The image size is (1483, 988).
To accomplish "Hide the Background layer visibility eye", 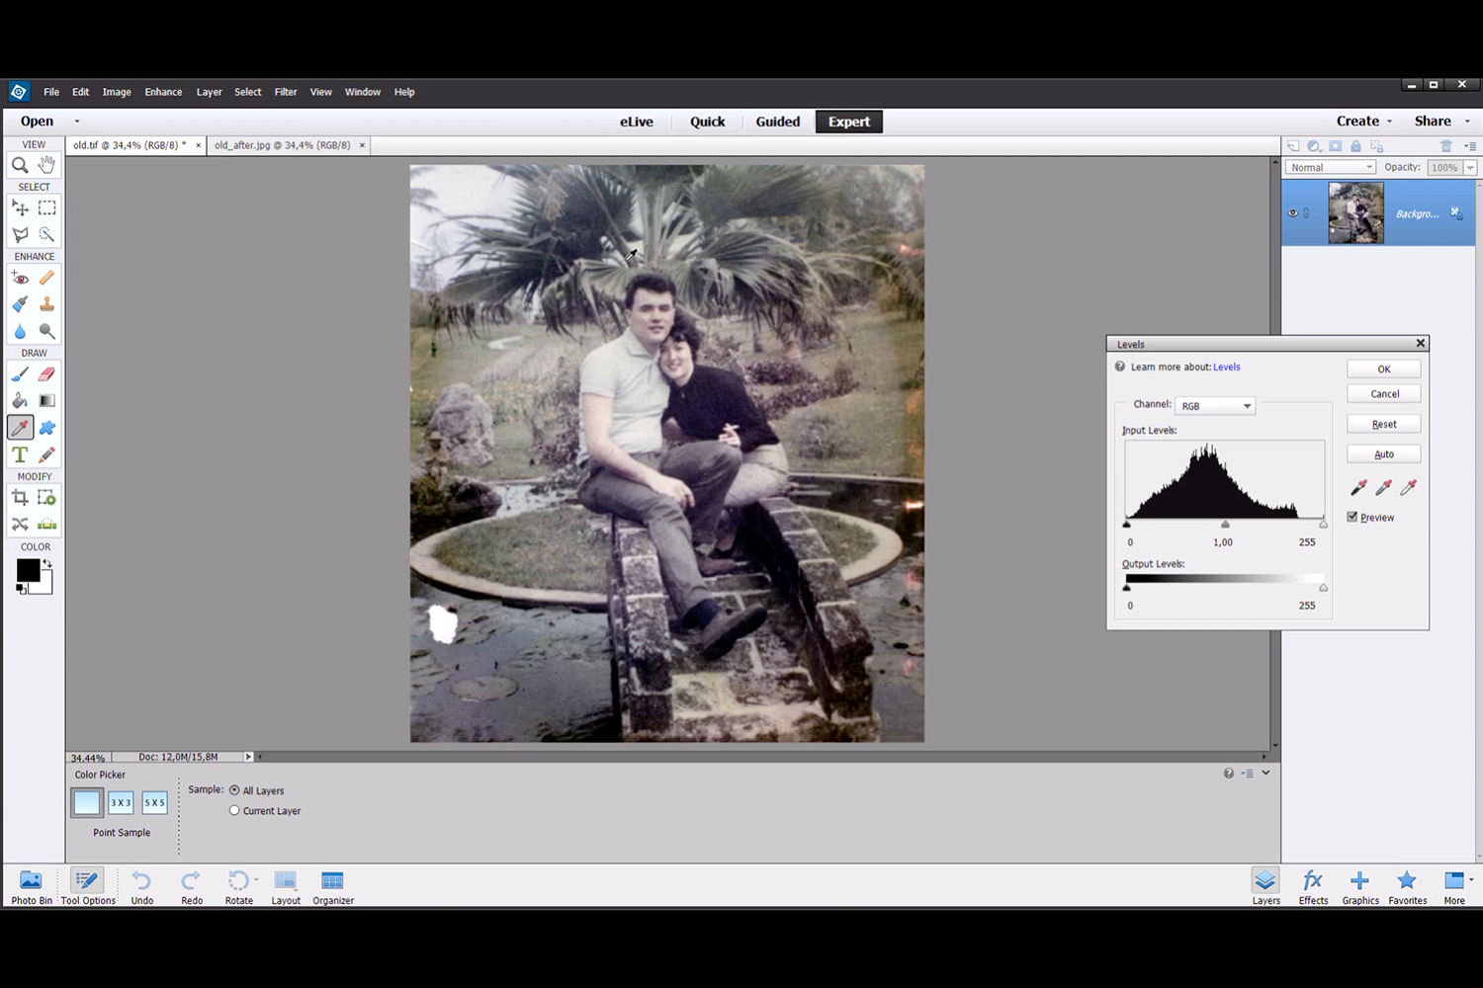I will tap(1292, 213).
